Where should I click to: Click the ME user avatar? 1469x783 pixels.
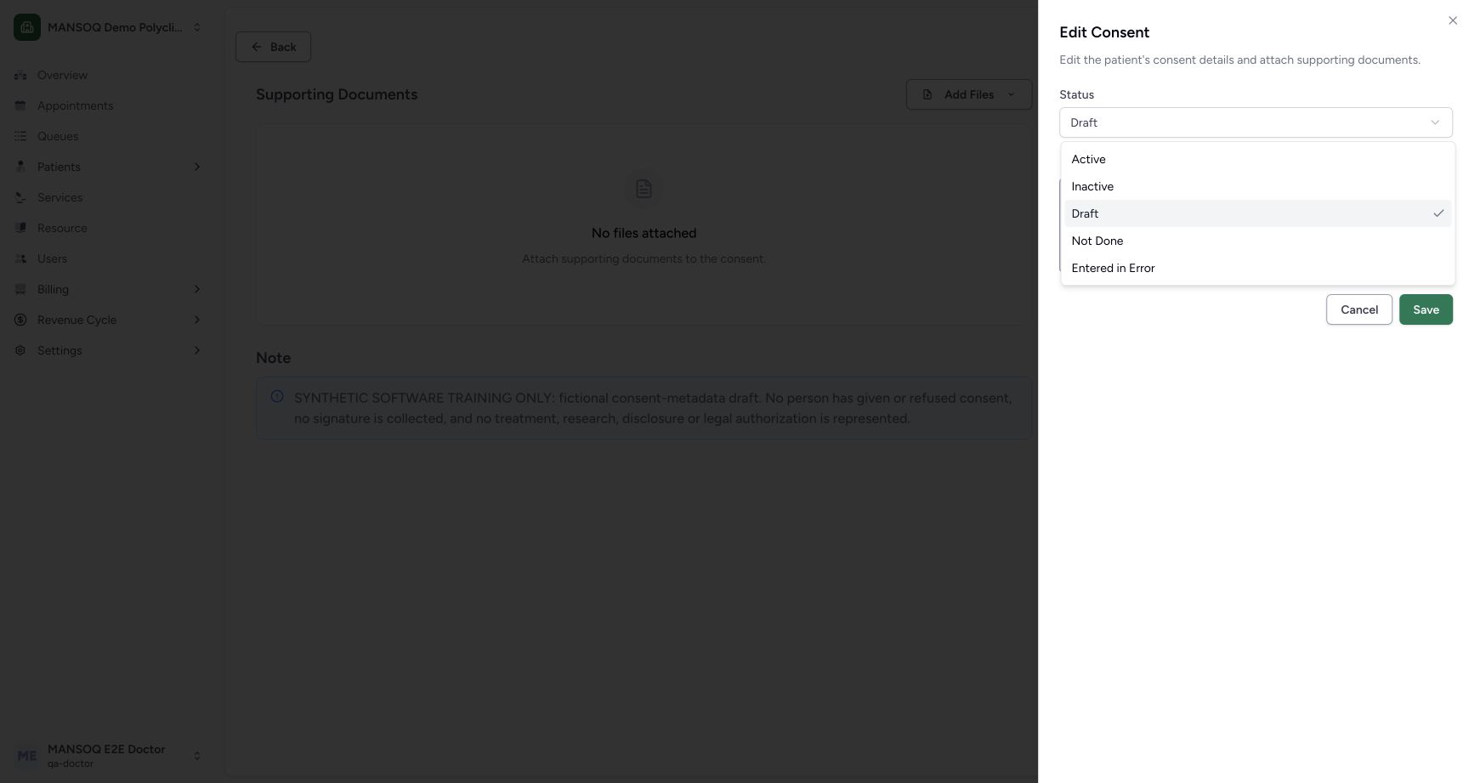[27, 756]
